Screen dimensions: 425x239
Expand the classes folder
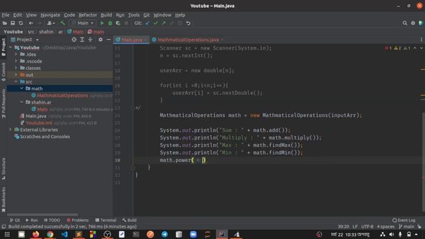[16, 68]
